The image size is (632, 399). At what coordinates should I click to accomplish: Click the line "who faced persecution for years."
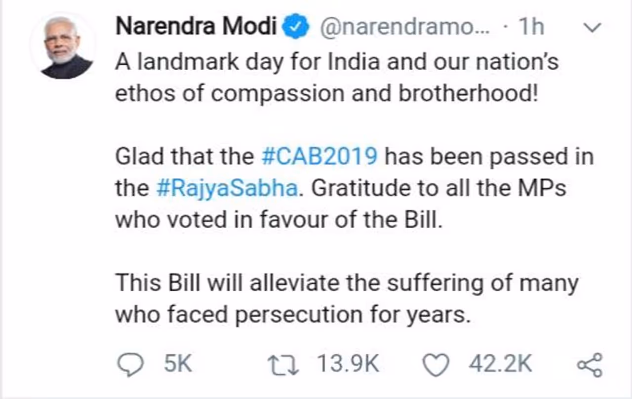(292, 315)
